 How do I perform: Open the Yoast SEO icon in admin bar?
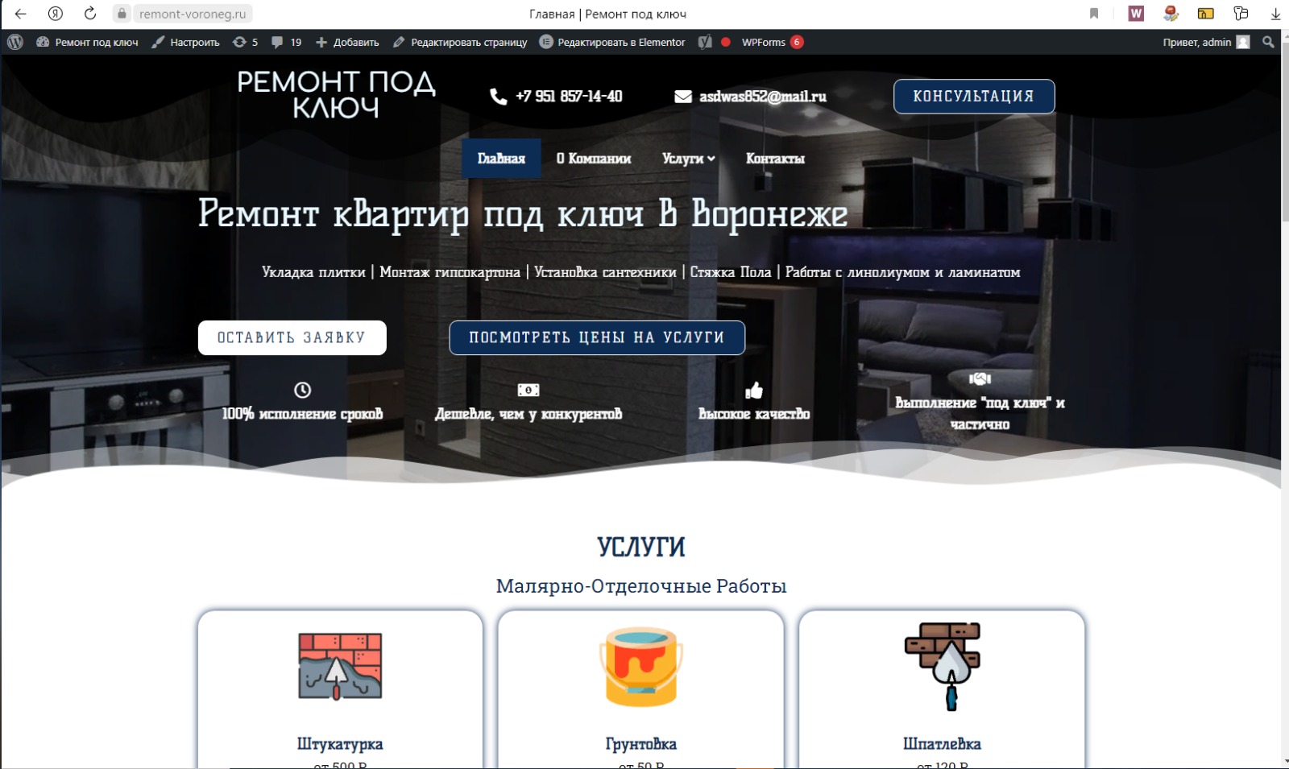click(705, 42)
